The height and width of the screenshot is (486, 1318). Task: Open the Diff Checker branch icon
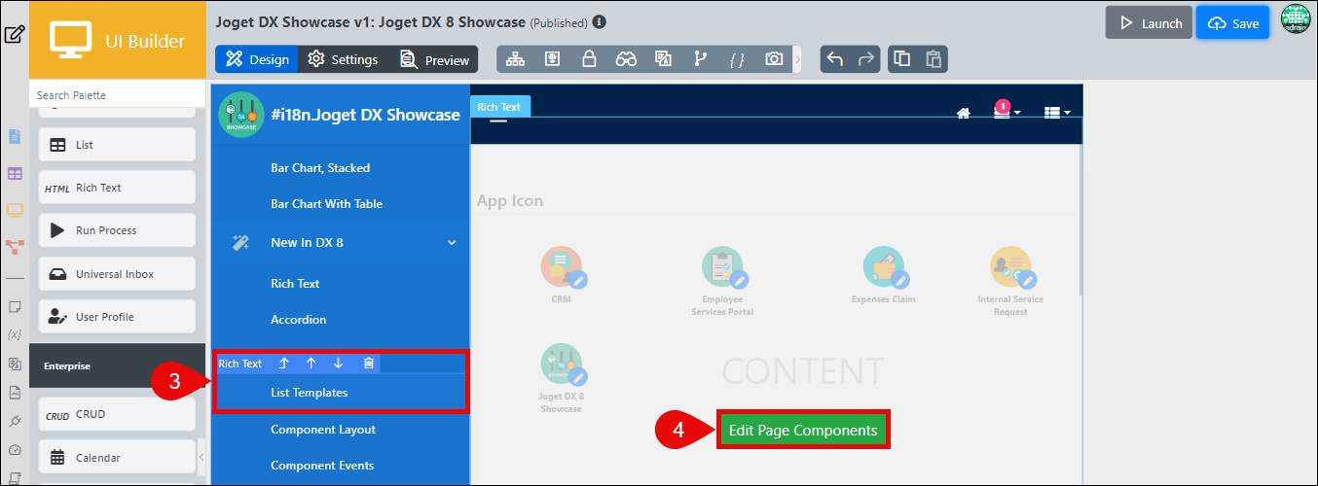(x=700, y=59)
